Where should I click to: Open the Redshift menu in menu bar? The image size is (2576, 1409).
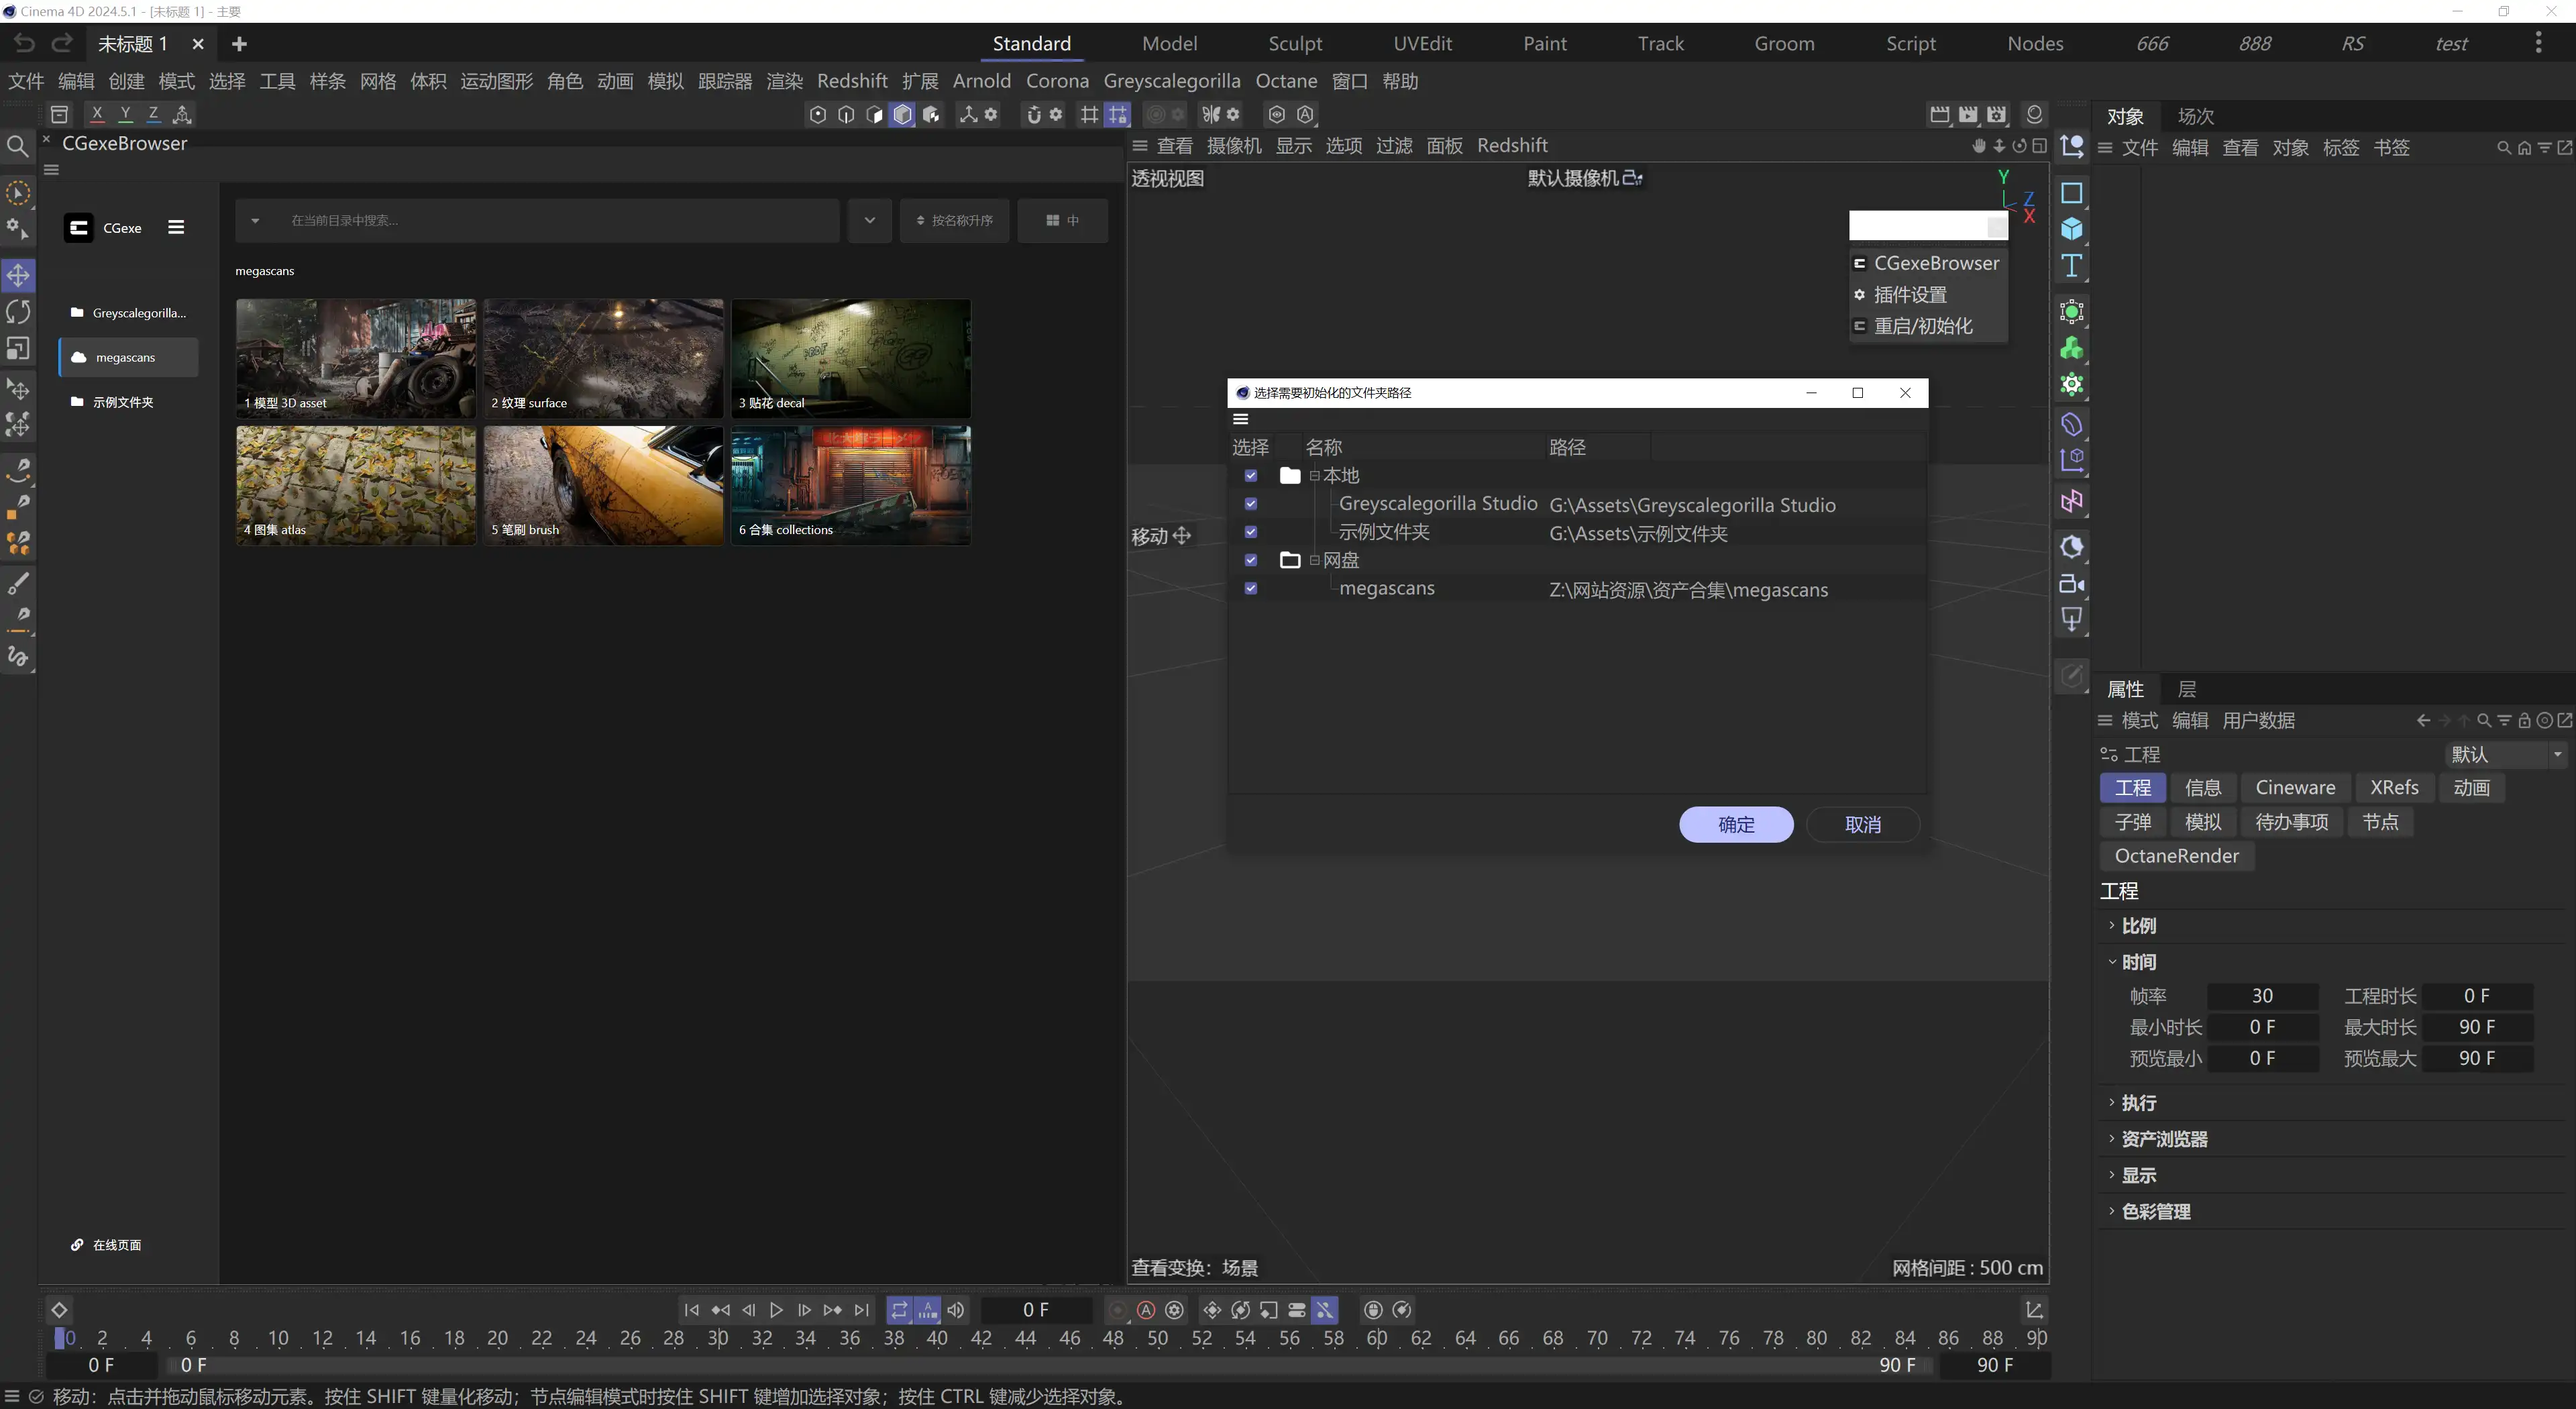click(x=852, y=81)
